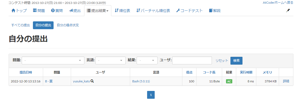This screenshot has height=105, width=301.
Task: Select the すべての提出 pill
Action: (21, 25)
